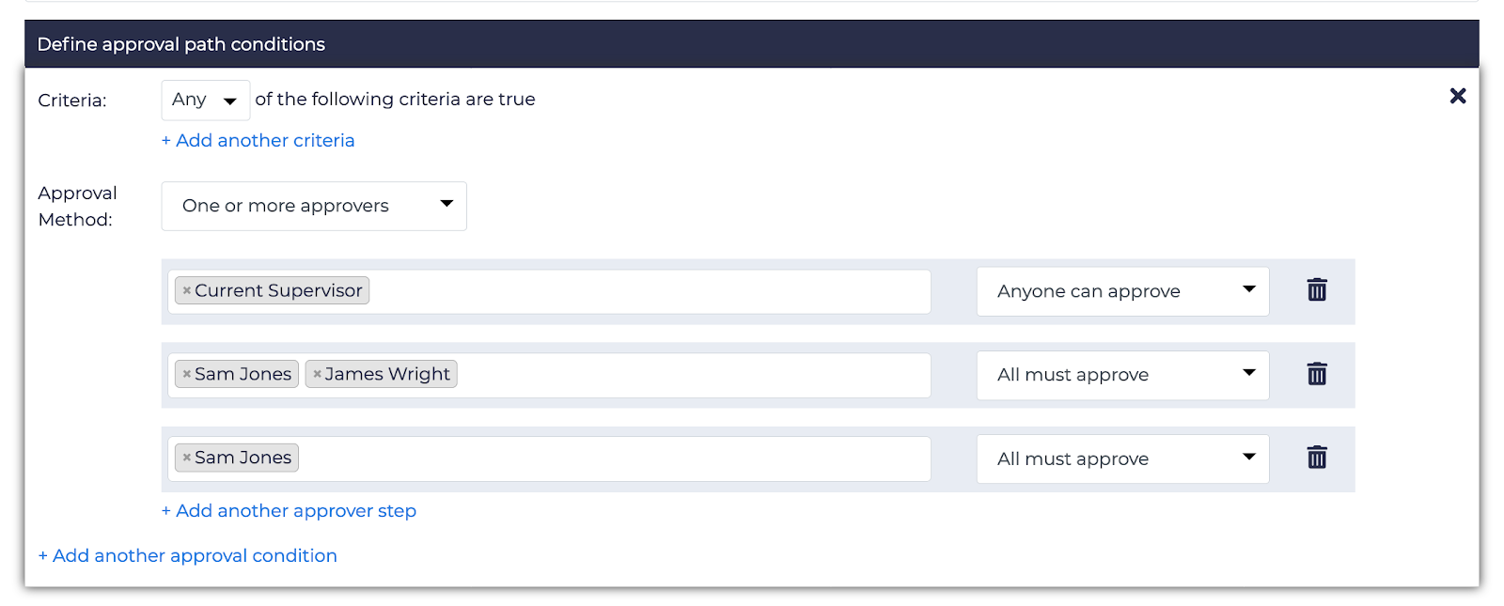Remove the Current Supervisor tag
The width and height of the screenshot is (1504, 606).
point(187,291)
